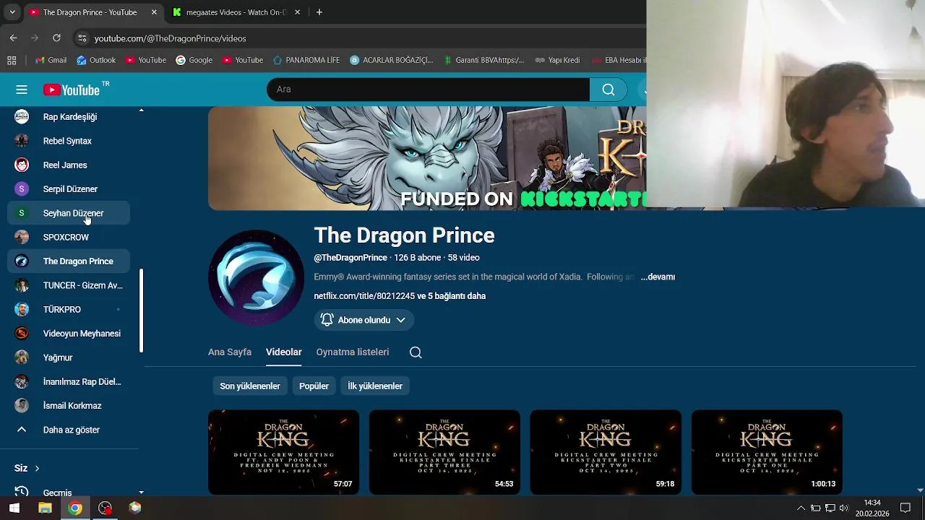
Task: Switch to Ana Sayfa channel tab
Action: [x=230, y=352]
